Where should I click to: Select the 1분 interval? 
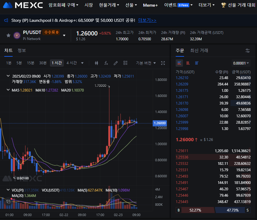[x=9, y=63]
